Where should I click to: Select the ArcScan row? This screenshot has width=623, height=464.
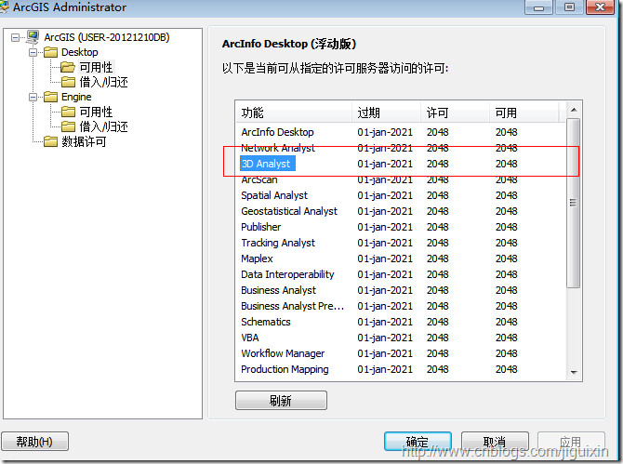402,179
